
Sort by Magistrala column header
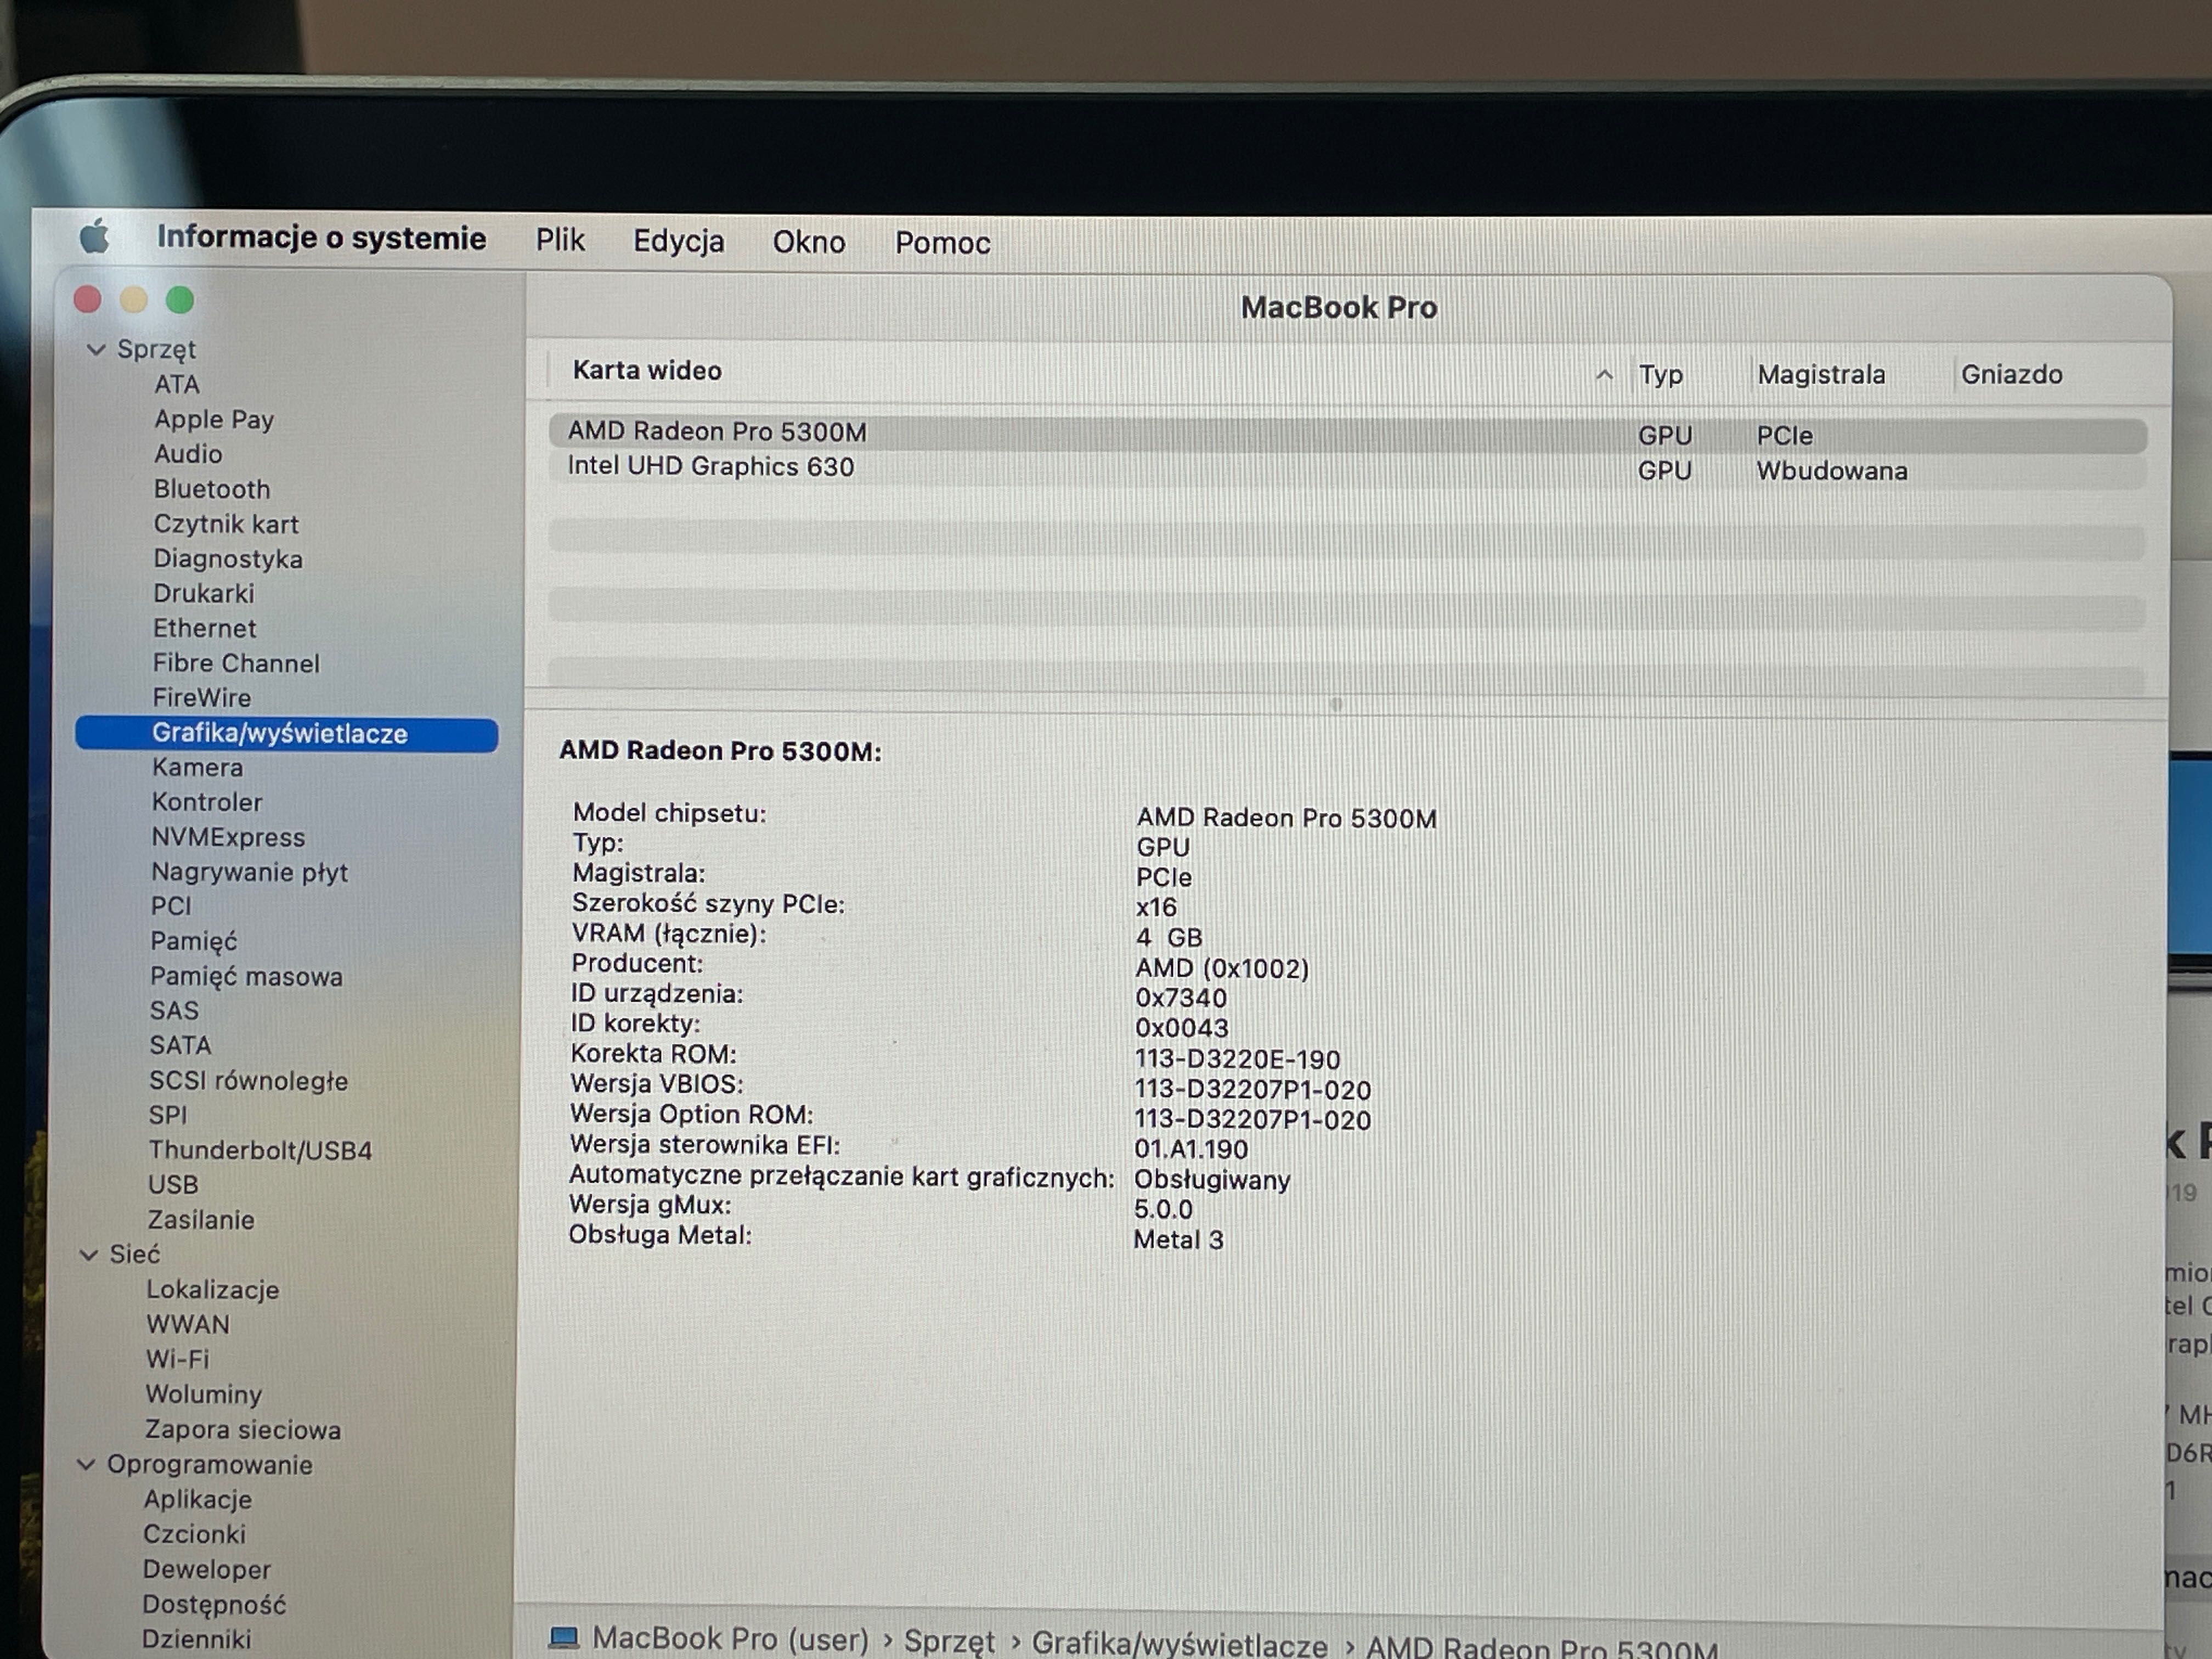pos(1821,375)
